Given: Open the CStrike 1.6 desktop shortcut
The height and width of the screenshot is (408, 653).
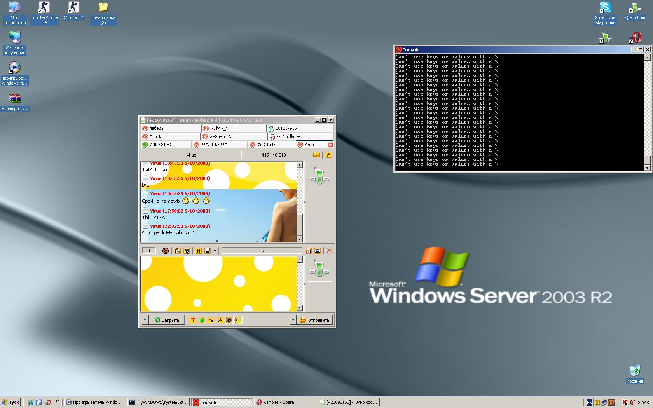Looking at the screenshot, I should click(x=73, y=11).
